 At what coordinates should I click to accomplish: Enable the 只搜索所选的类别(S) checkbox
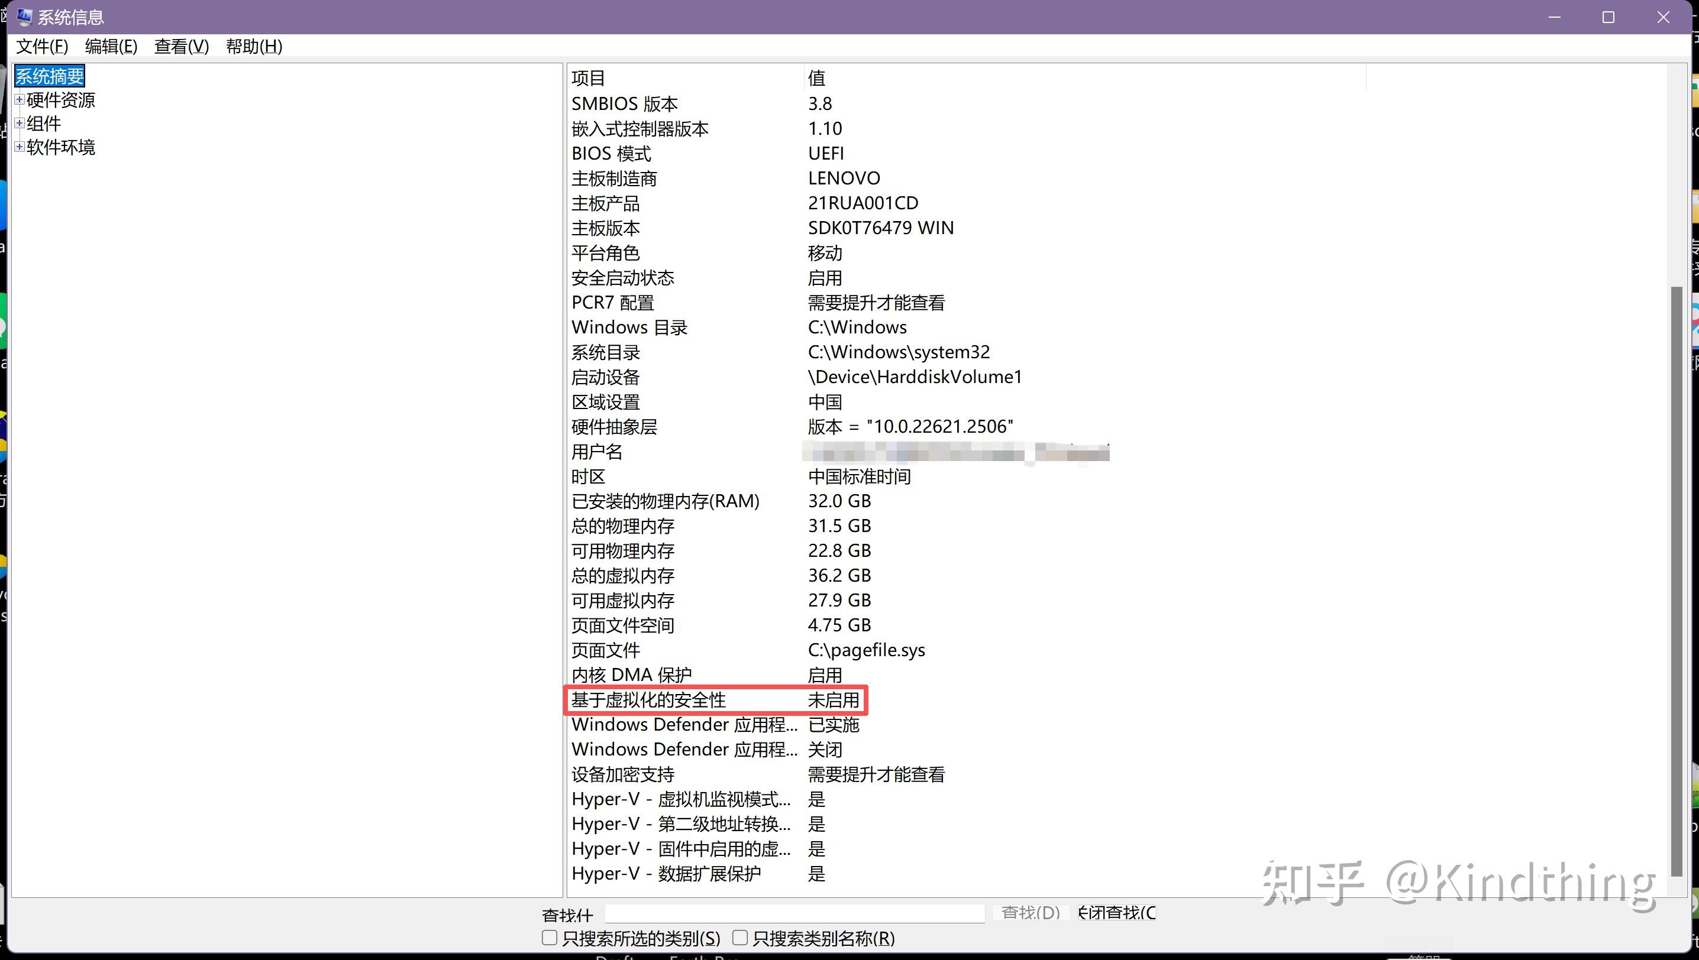(548, 937)
